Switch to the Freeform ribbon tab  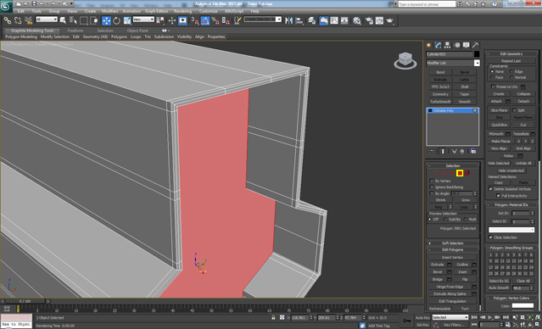pos(75,31)
